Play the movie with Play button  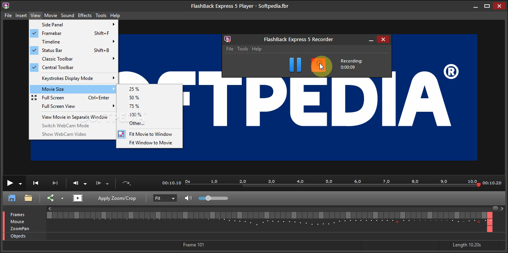10,183
